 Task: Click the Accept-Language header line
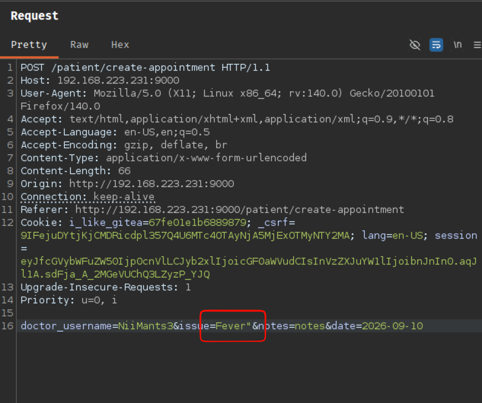pos(115,132)
